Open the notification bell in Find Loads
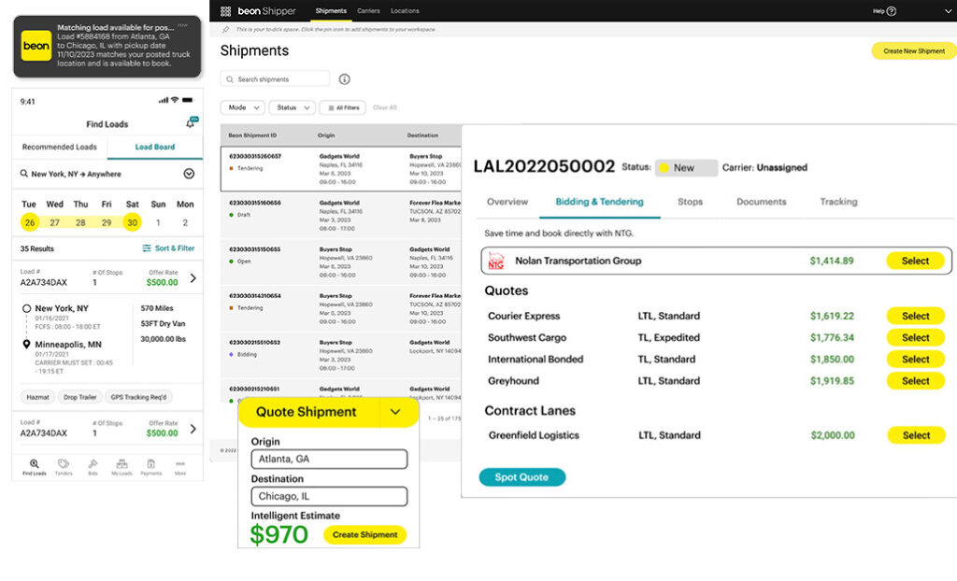Viewport: 957px width, 581px height. coord(191,122)
